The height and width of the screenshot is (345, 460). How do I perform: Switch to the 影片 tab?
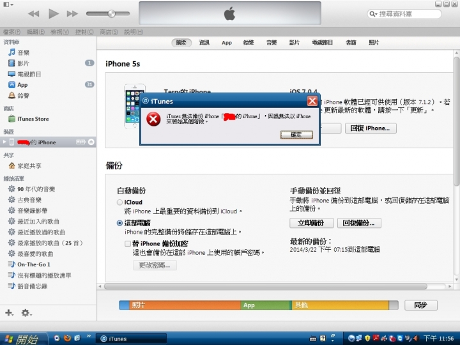point(295,43)
